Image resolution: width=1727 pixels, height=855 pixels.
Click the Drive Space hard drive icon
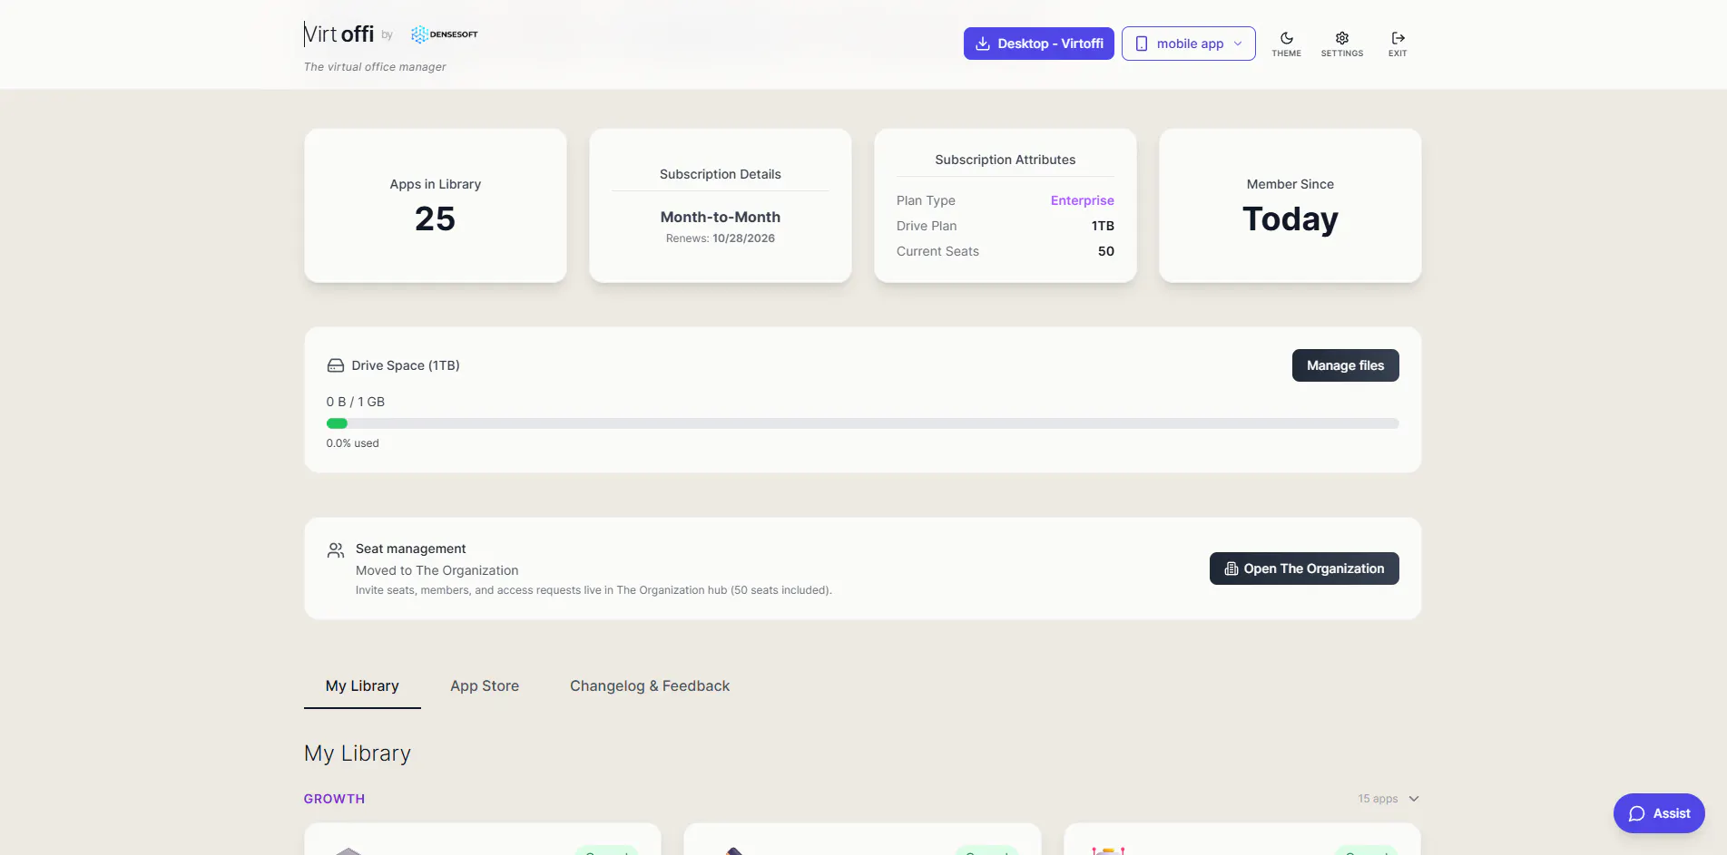(x=335, y=365)
